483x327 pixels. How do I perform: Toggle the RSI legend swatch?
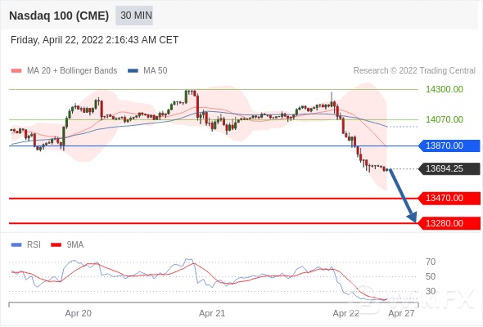[16, 245]
